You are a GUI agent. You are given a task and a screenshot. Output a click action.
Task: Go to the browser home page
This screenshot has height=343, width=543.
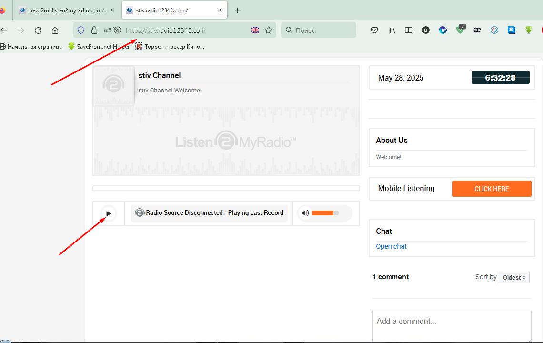[55, 30]
